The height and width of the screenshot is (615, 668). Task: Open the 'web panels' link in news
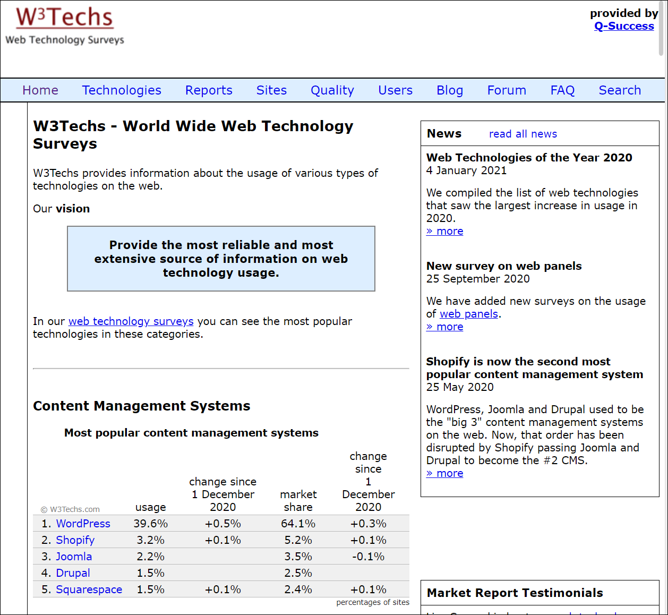[469, 314]
